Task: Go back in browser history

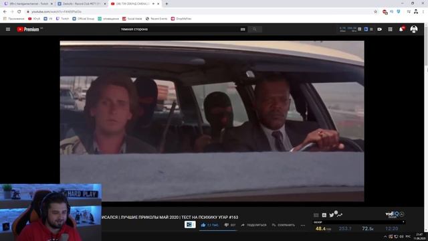Action: pyautogui.click(x=5, y=12)
